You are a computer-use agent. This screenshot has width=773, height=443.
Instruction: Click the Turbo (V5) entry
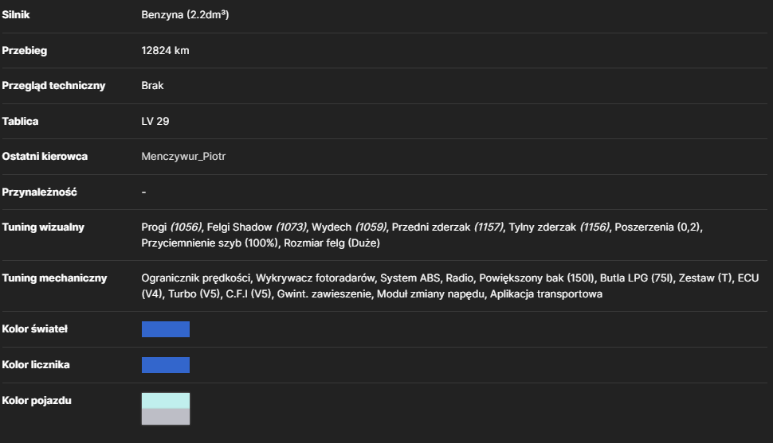tap(194, 293)
